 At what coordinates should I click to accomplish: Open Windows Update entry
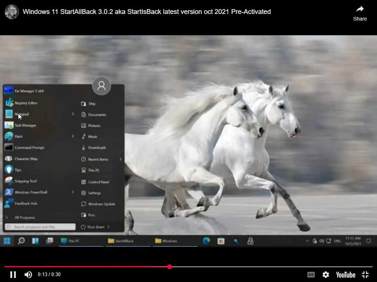click(x=98, y=204)
